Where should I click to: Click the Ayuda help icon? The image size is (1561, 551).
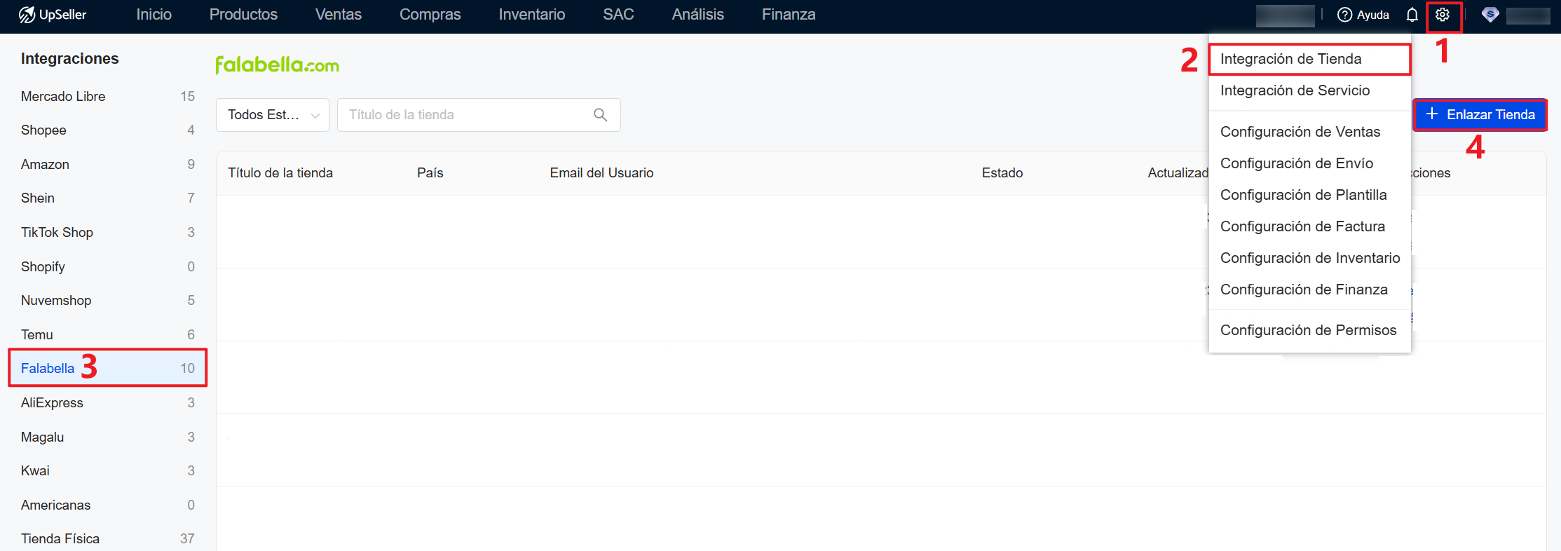[1344, 15]
